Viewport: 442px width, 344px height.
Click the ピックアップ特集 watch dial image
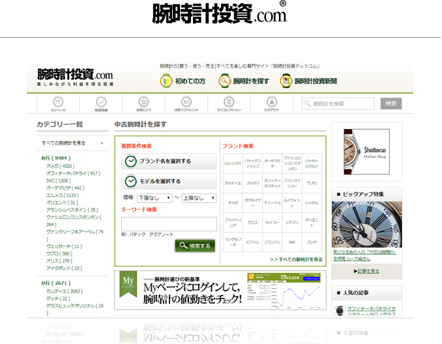pos(367,224)
